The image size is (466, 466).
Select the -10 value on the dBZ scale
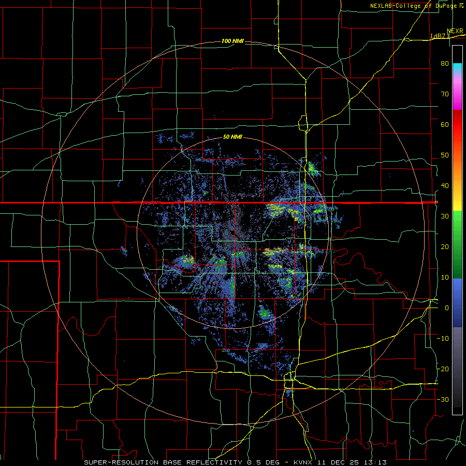click(443, 339)
